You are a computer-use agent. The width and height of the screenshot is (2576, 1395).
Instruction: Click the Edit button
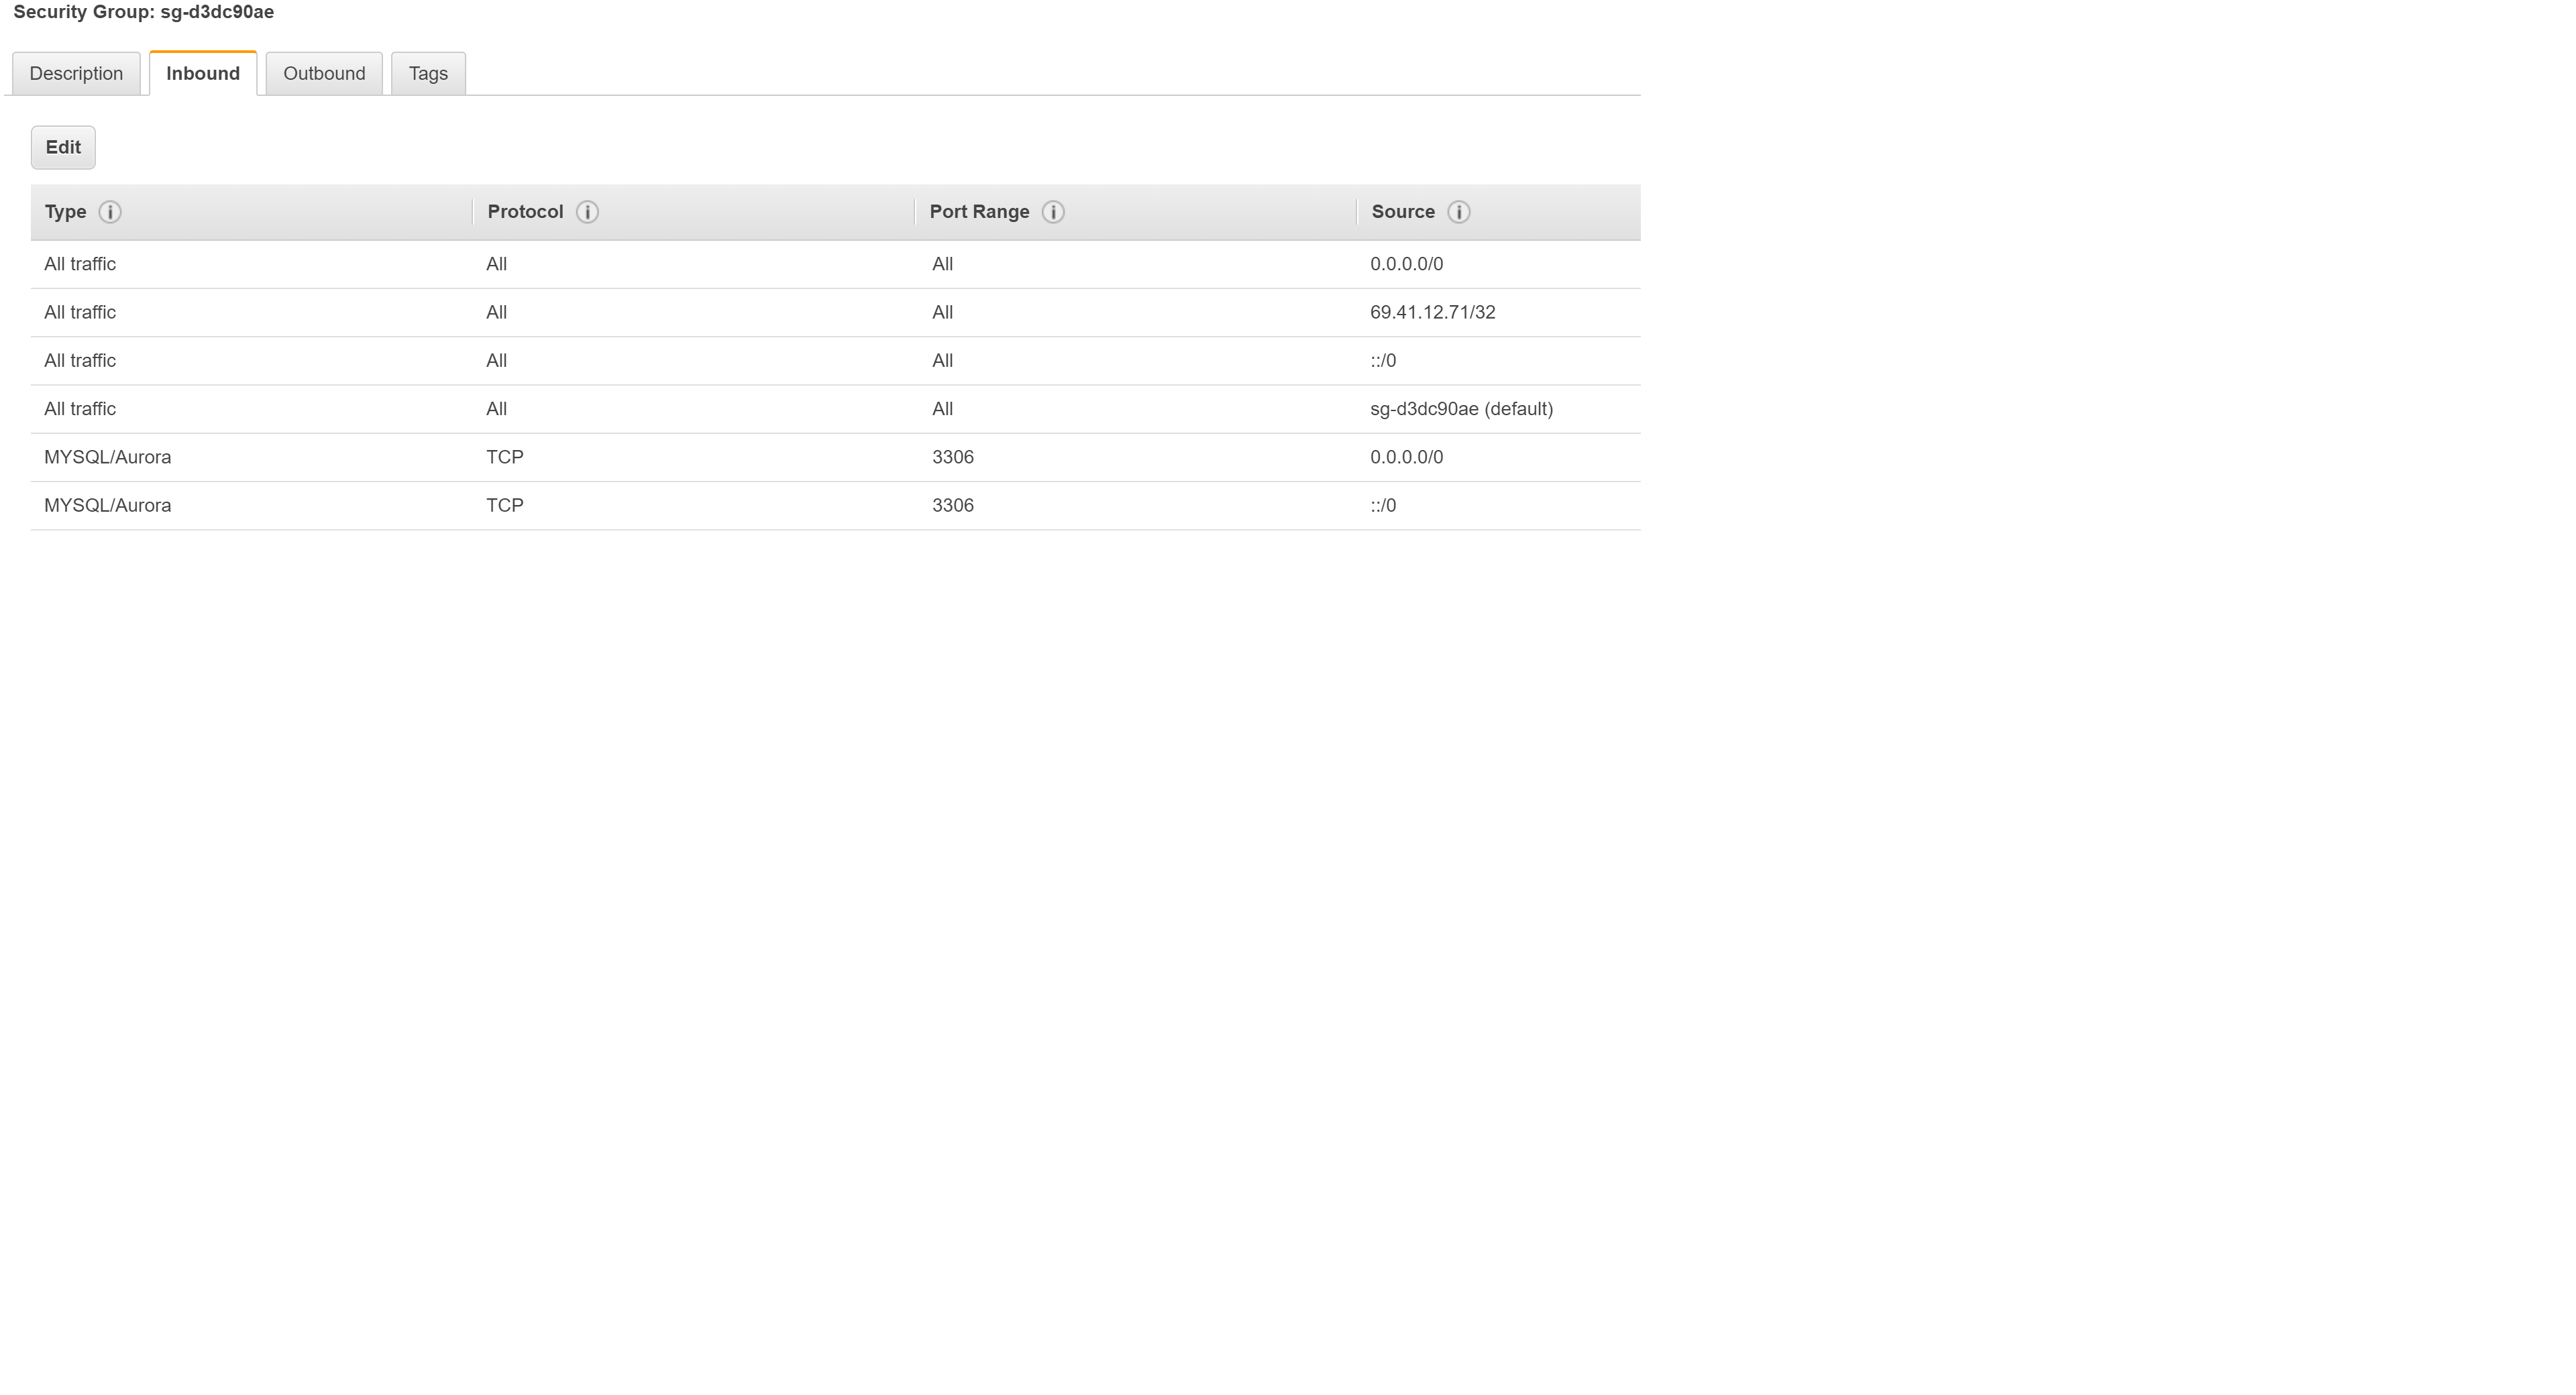coord(62,147)
